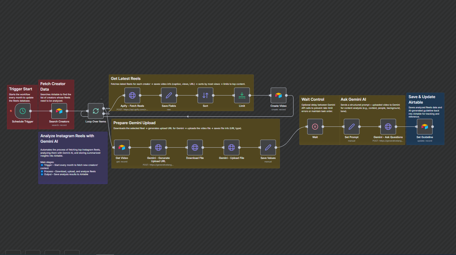Click the Limit node icon

[x=242, y=96]
